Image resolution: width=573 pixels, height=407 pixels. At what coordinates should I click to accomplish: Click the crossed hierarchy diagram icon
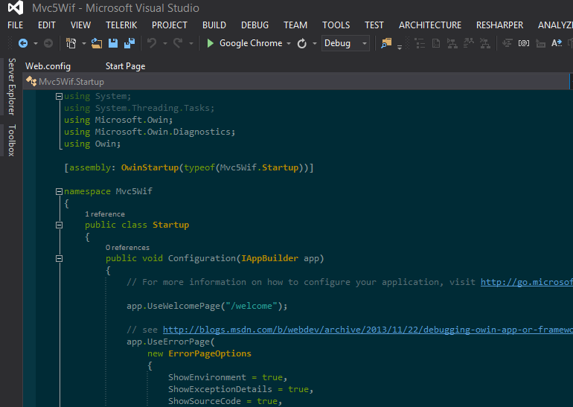[x=485, y=43]
